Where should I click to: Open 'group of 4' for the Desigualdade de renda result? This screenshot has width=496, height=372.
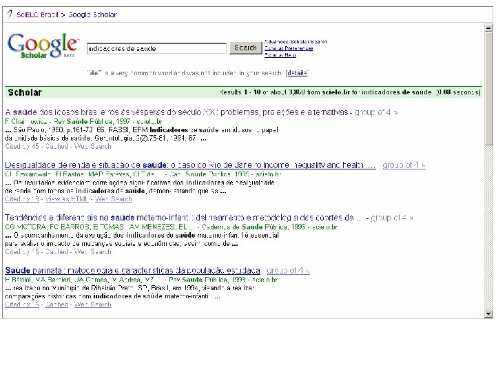point(404,165)
